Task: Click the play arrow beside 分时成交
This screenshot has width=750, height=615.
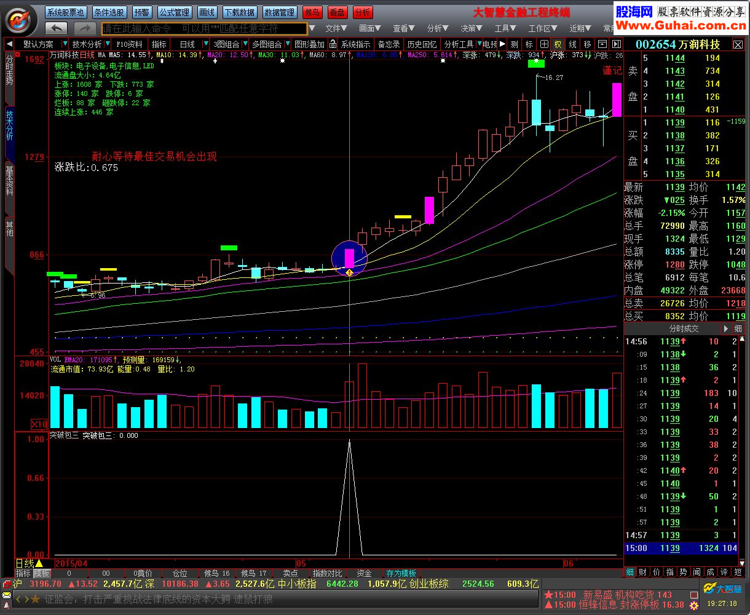Action: click(725, 328)
